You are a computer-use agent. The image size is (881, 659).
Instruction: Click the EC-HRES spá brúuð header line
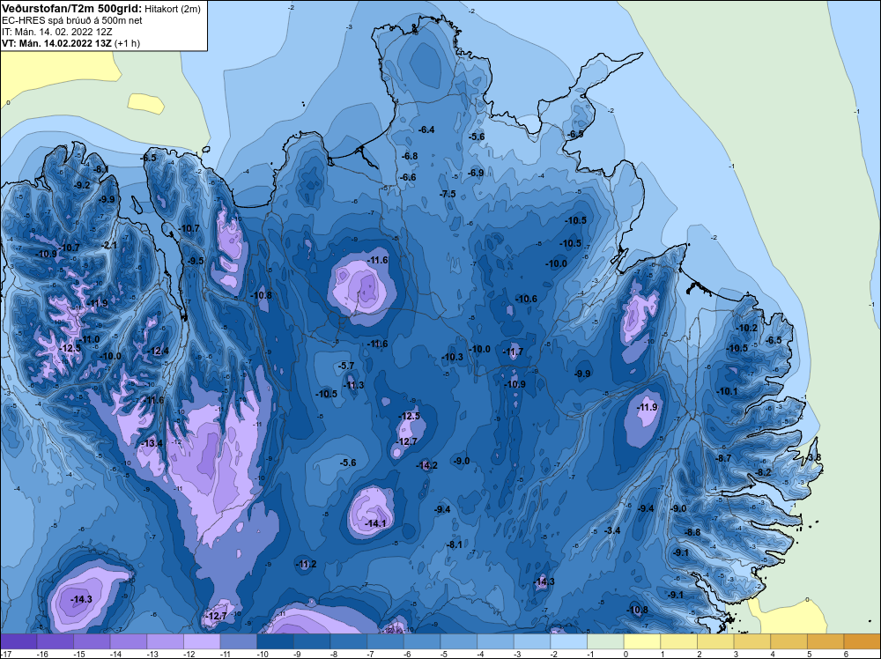pos(72,20)
